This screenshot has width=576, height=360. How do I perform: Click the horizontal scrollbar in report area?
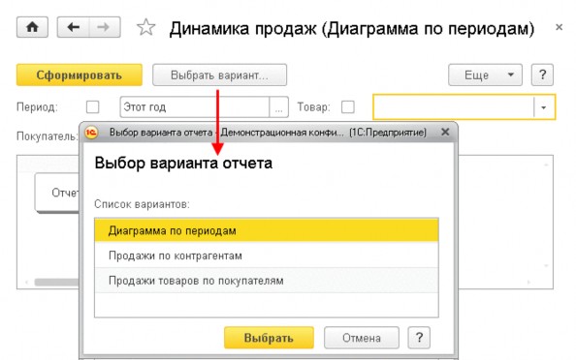56,282
